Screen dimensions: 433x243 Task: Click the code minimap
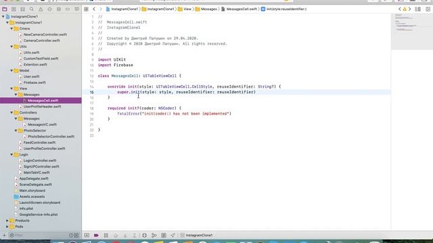(x=412, y=32)
